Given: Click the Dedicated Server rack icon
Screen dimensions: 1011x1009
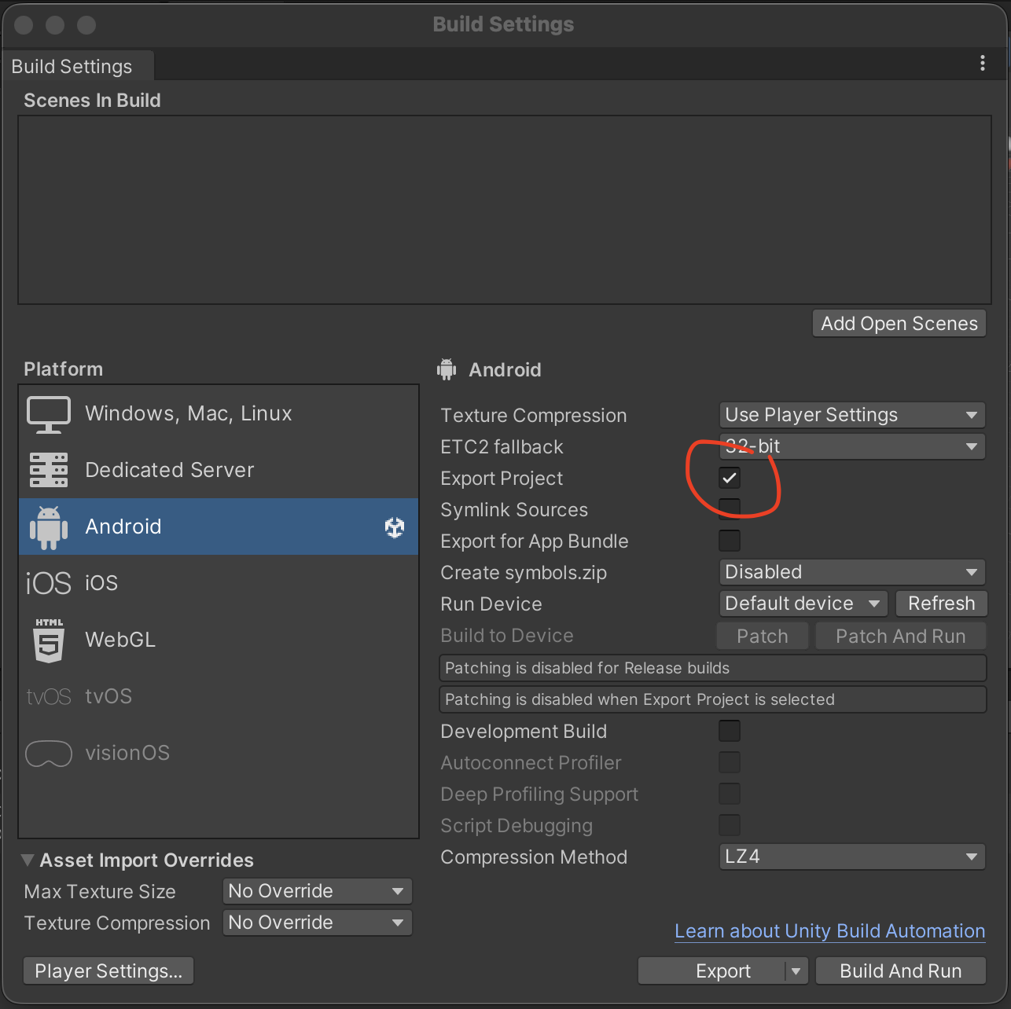Looking at the screenshot, I should [x=49, y=470].
